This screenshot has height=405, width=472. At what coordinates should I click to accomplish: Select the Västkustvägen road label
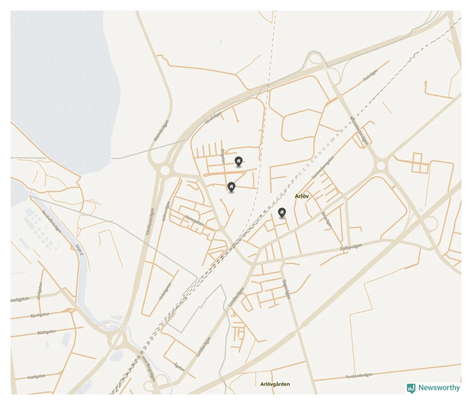pyautogui.click(x=150, y=221)
